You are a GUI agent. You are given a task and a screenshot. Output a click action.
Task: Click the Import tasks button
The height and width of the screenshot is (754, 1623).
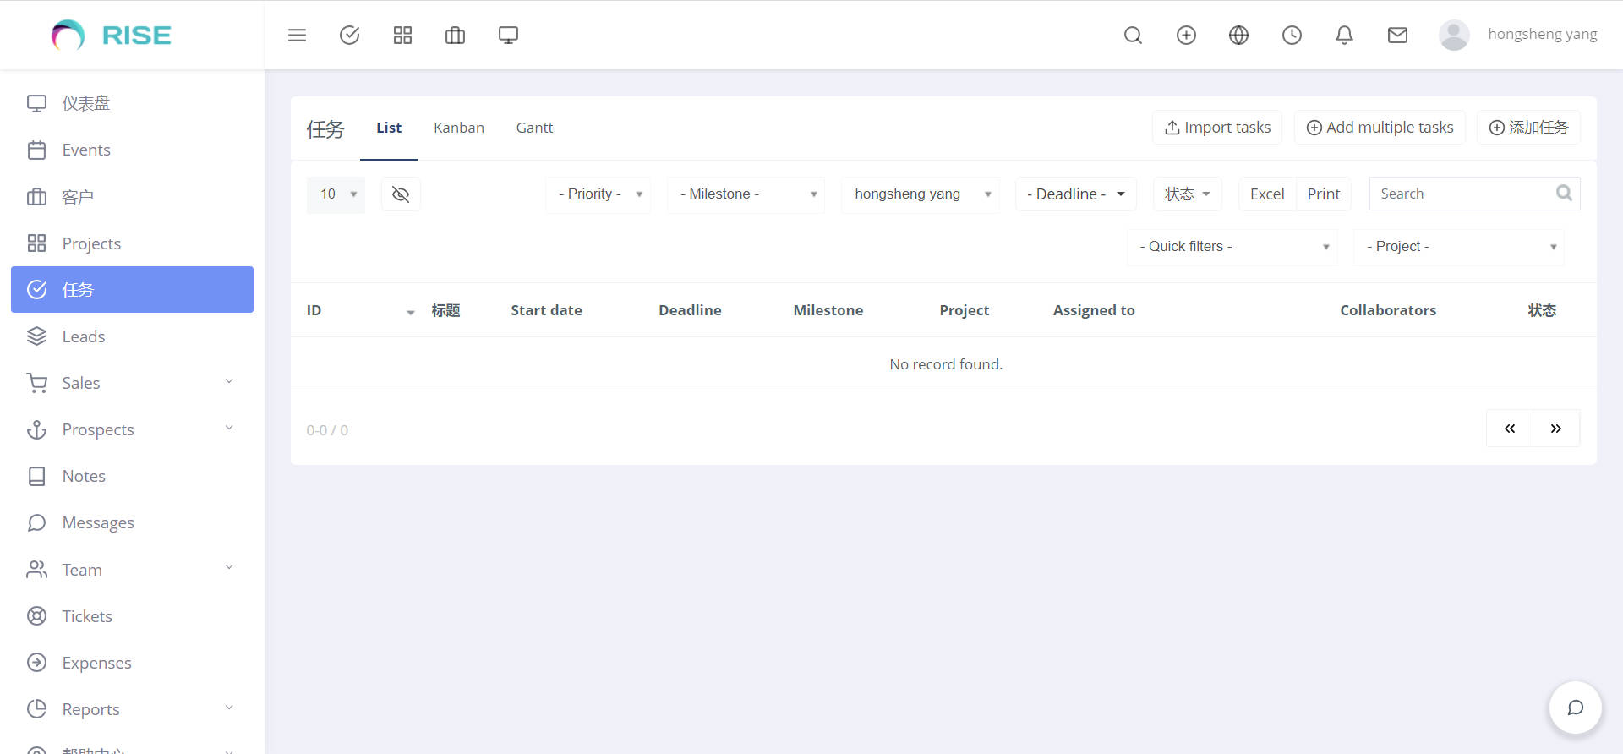pyautogui.click(x=1217, y=128)
